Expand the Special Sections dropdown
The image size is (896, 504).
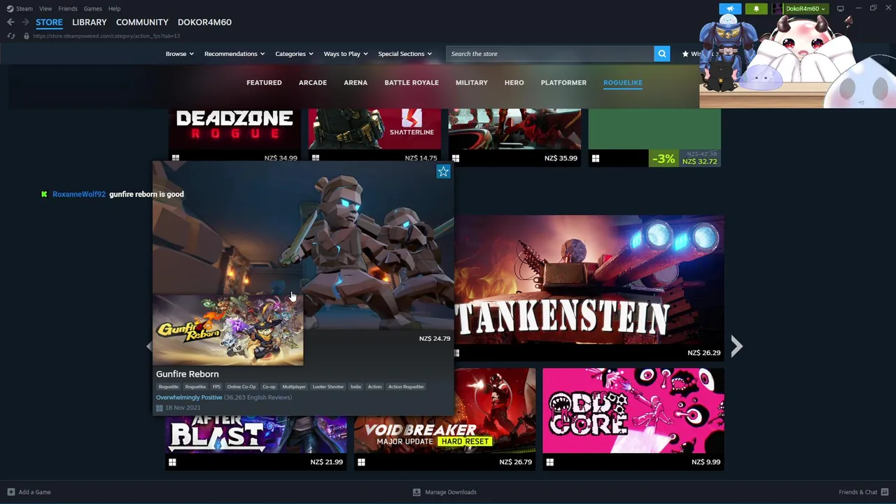[405, 54]
